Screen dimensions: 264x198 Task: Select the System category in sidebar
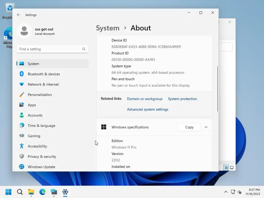(53, 64)
